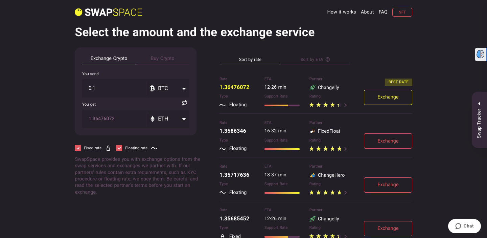This screenshot has width=487, height=238.
Task: Click Floating type icon in ChangeHero row
Action: click(223, 193)
